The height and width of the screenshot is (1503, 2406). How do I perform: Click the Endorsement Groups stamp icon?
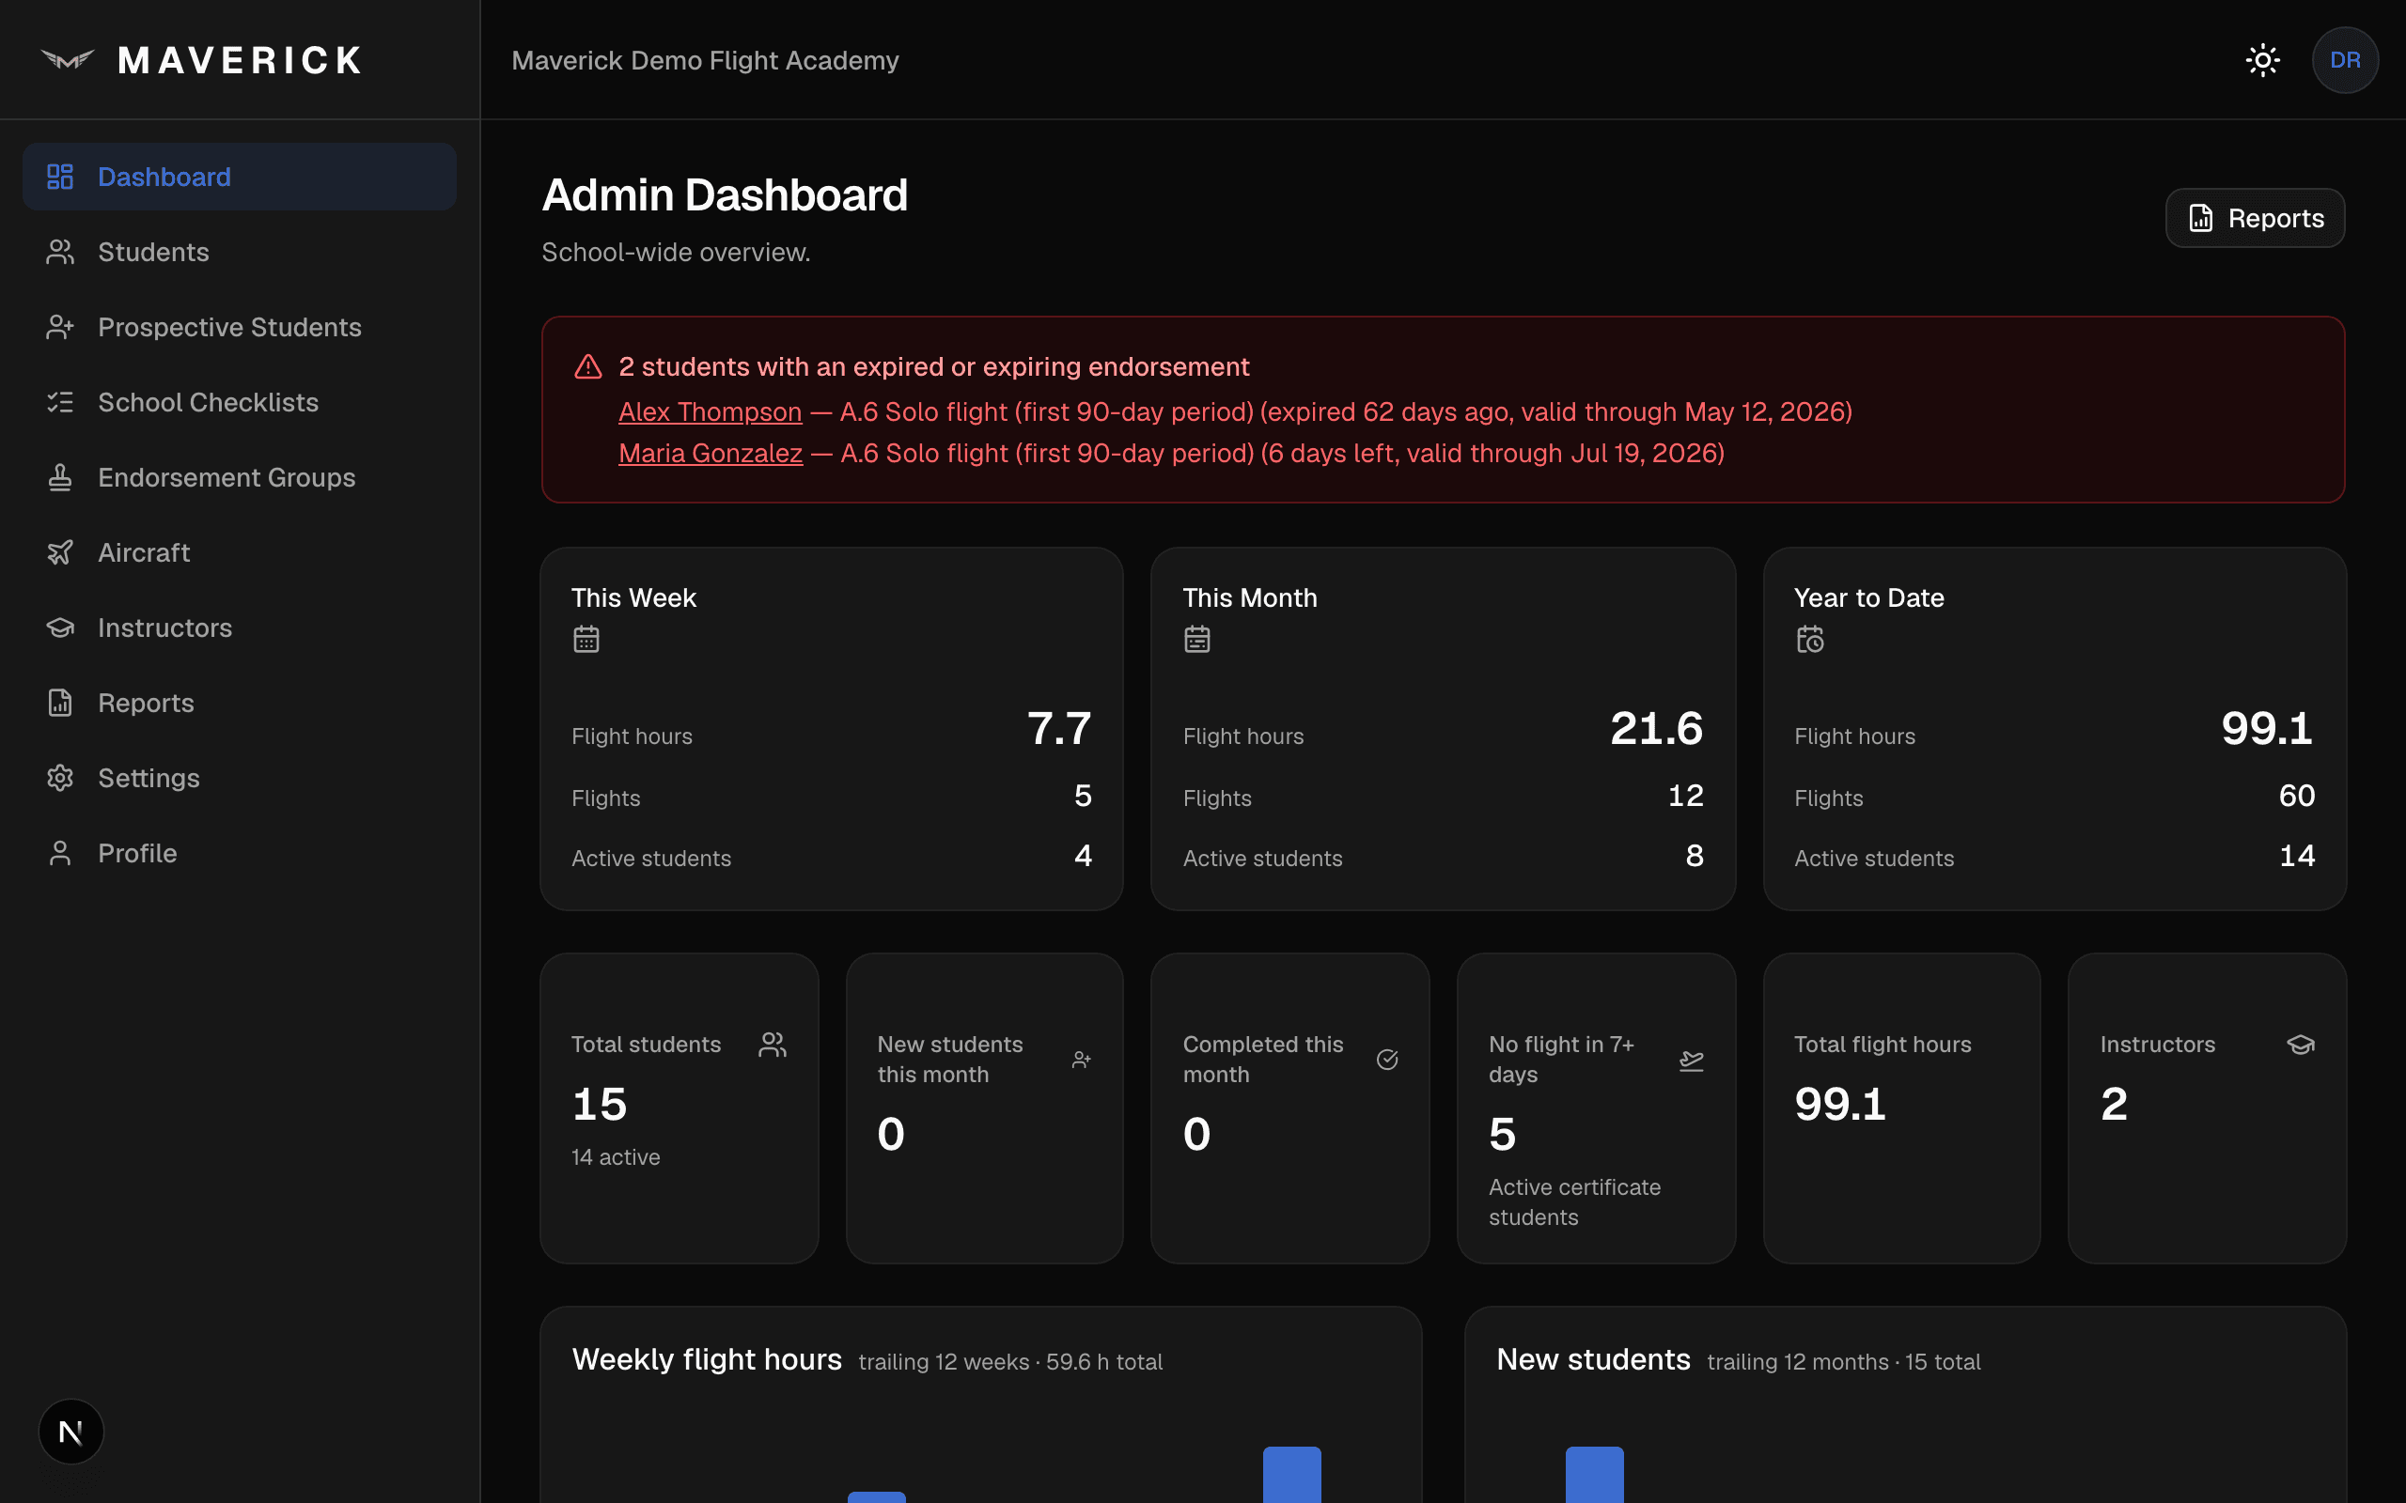point(61,478)
